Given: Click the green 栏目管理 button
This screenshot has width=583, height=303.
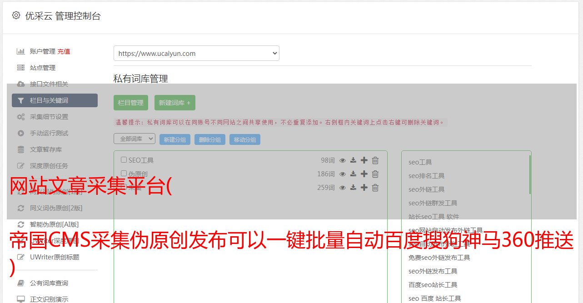Looking at the screenshot, I should tap(131, 103).
